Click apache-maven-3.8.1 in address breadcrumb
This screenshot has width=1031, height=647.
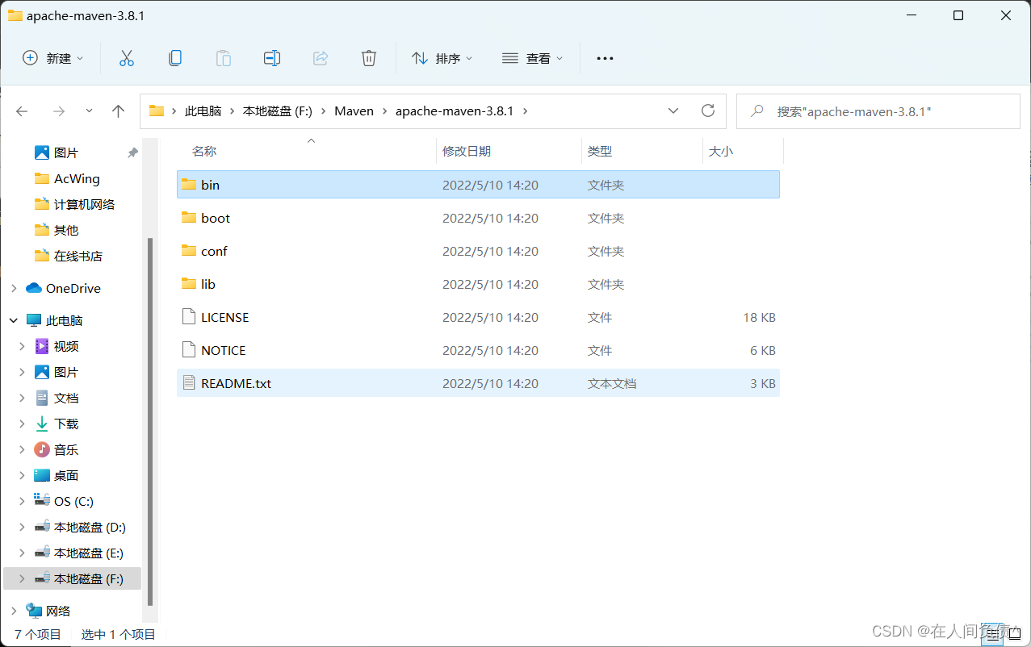[455, 111]
